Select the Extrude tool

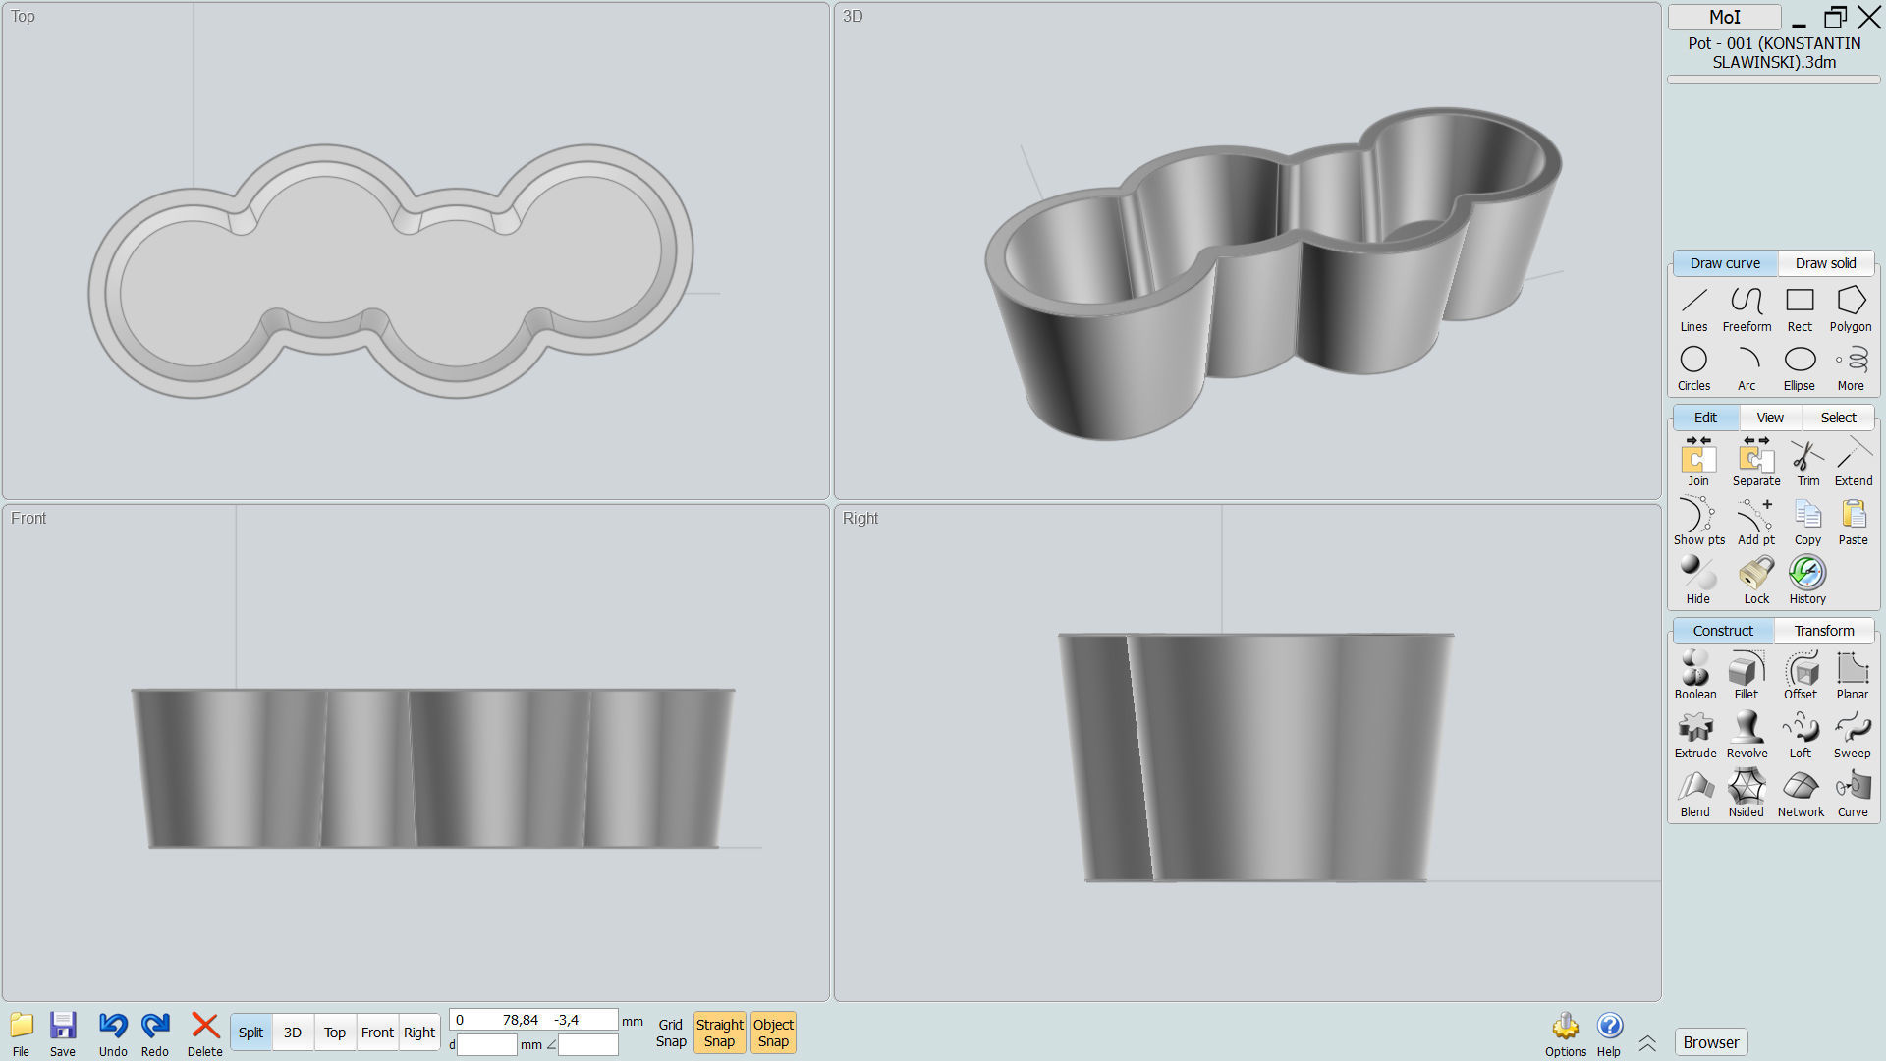coord(1695,735)
